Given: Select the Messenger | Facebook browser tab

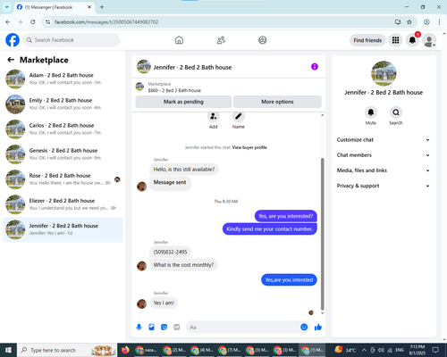Looking at the screenshot, I should tap(54, 7).
